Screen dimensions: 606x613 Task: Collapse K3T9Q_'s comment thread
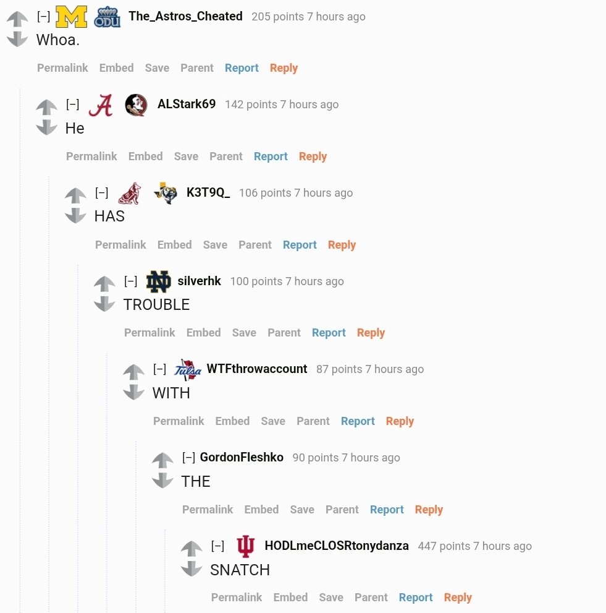pos(102,193)
